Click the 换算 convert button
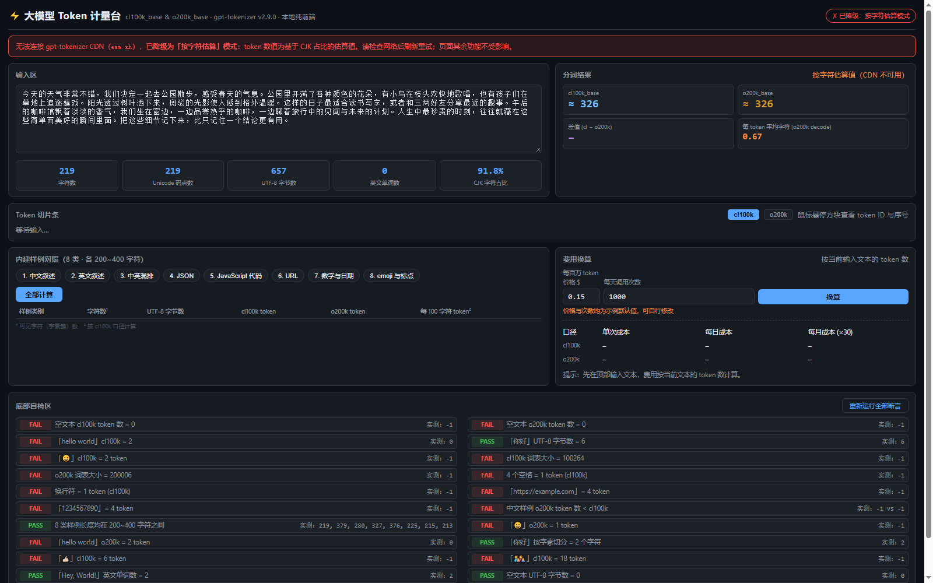This screenshot has width=933, height=583. 833,297
